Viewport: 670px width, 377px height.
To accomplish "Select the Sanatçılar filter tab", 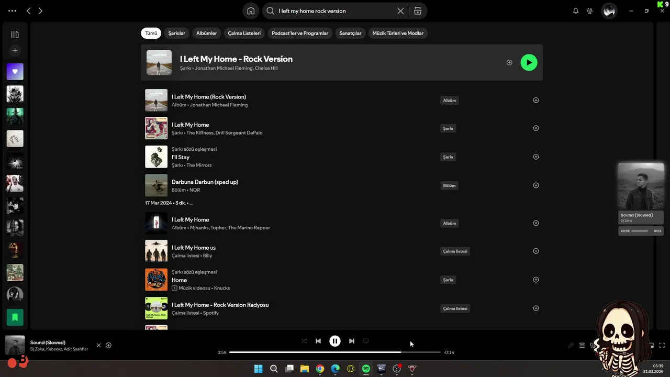I will click(350, 33).
